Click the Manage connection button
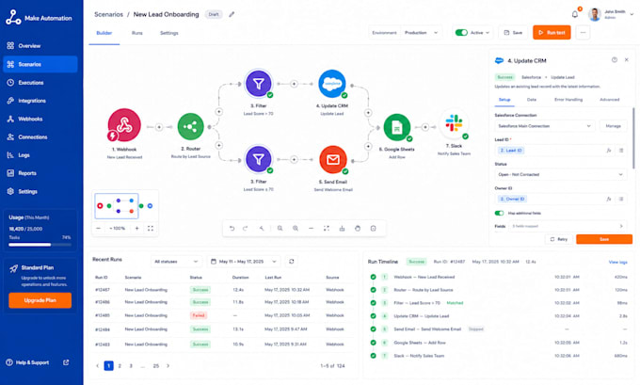Screen dimensions: 640x385 (613, 126)
